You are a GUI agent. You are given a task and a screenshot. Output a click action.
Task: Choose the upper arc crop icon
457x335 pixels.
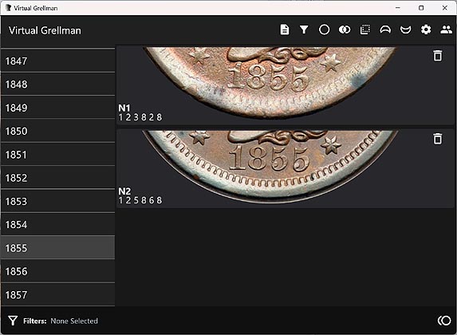[385, 30]
